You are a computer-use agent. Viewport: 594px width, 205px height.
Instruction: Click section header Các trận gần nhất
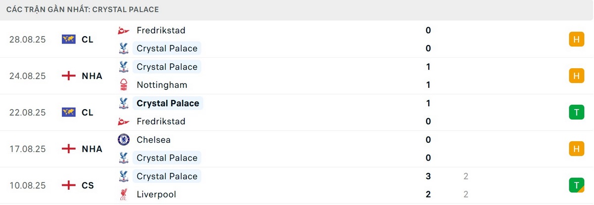(x=83, y=9)
